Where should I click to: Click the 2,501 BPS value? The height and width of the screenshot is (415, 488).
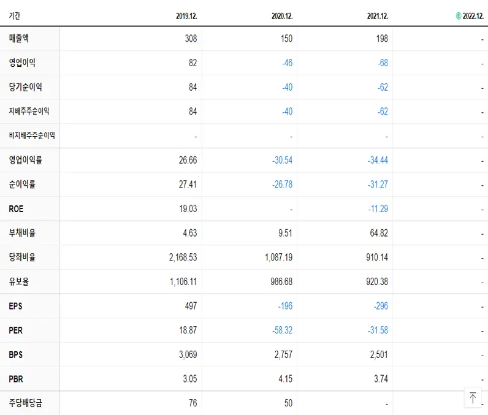pos(379,354)
